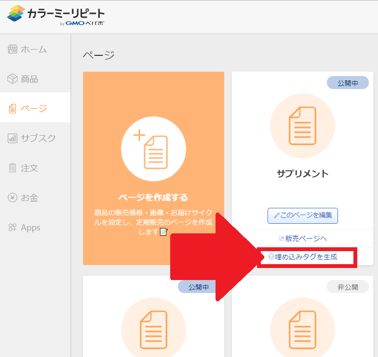Open ホーム in the sidebar
Viewport: 378px width, 357px height.
point(35,49)
